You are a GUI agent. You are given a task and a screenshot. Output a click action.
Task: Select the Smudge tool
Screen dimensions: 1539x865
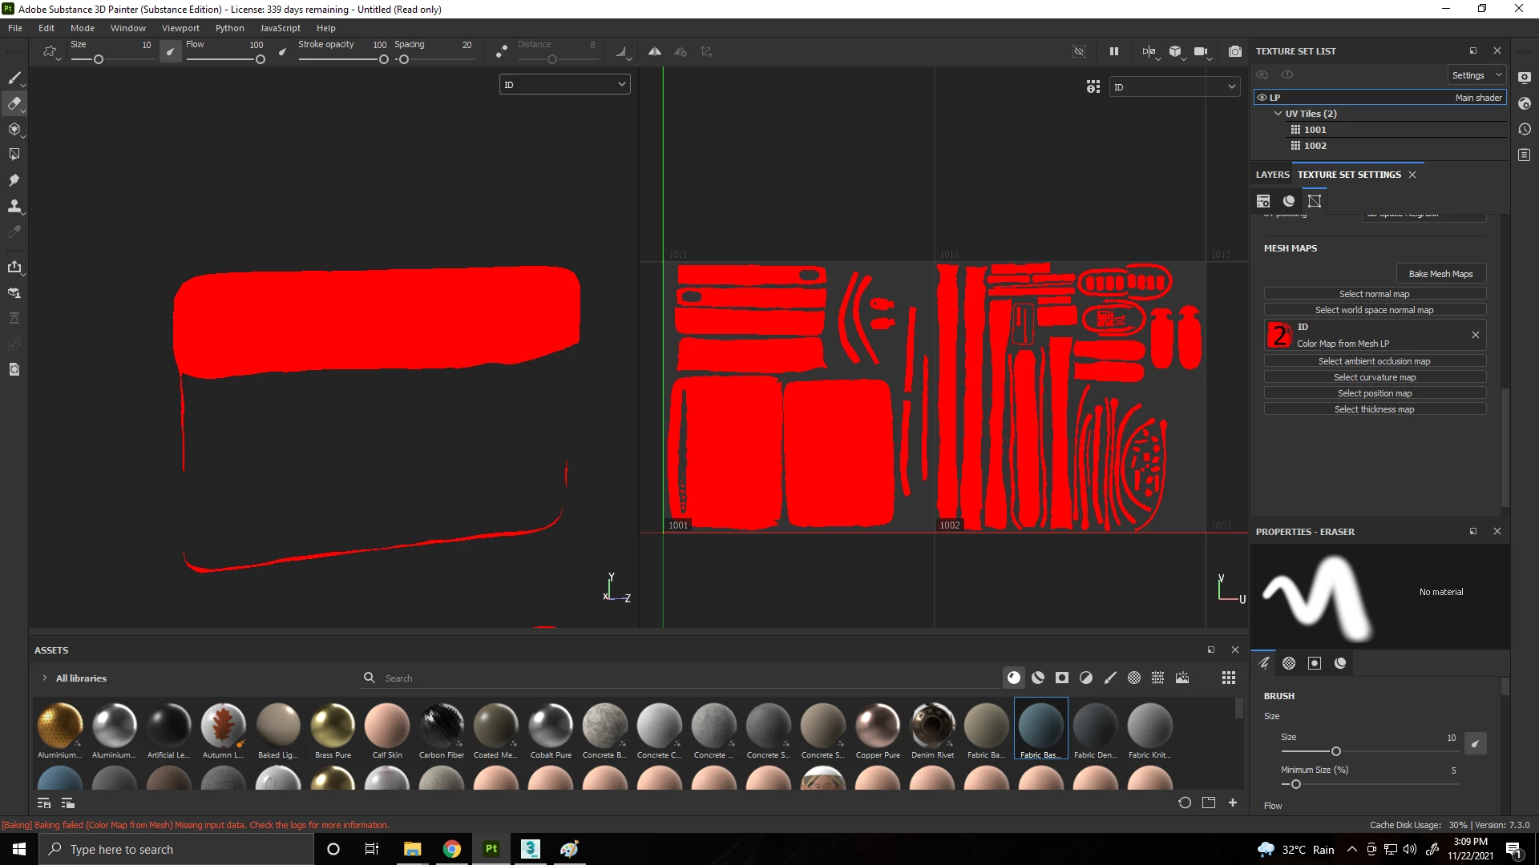[x=14, y=180]
